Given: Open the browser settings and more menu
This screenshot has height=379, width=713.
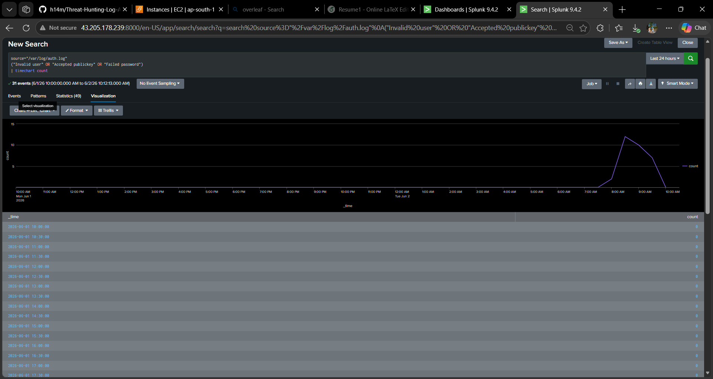Looking at the screenshot, I should 669,28.
